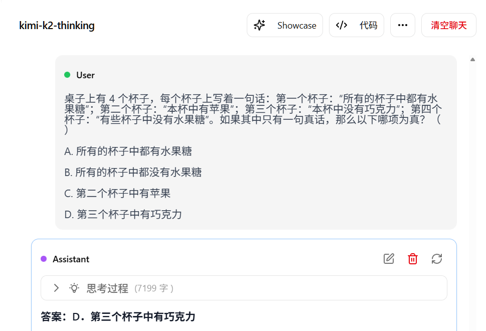The image size is (486, 331).
Task: Click the purple dot next to Assistant
Action: [x=44, y=259]
